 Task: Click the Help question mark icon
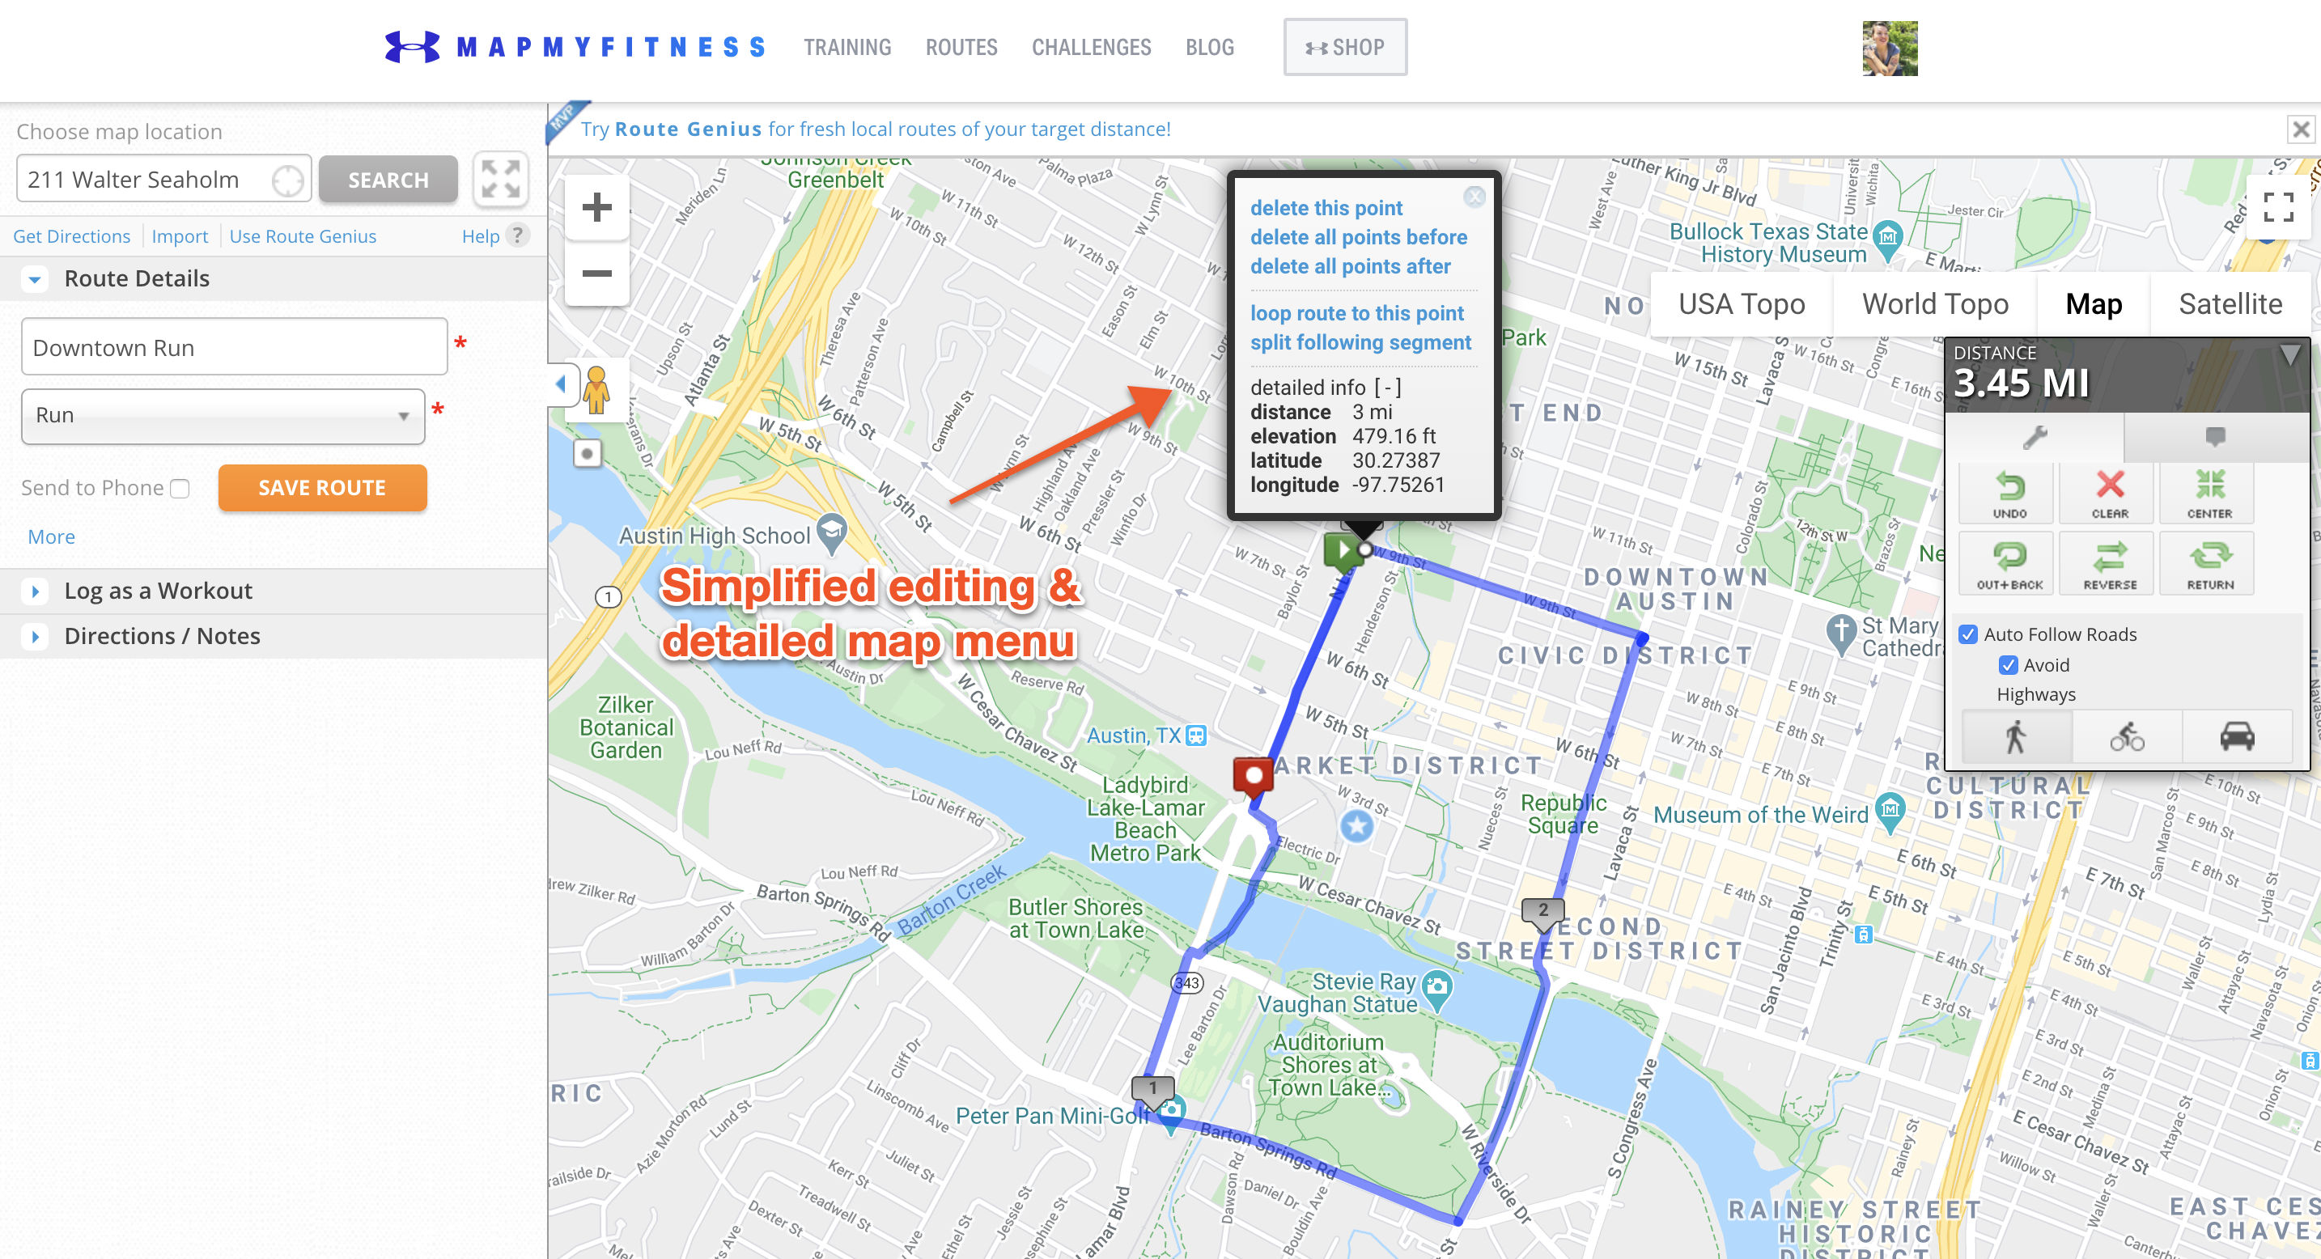517,235
